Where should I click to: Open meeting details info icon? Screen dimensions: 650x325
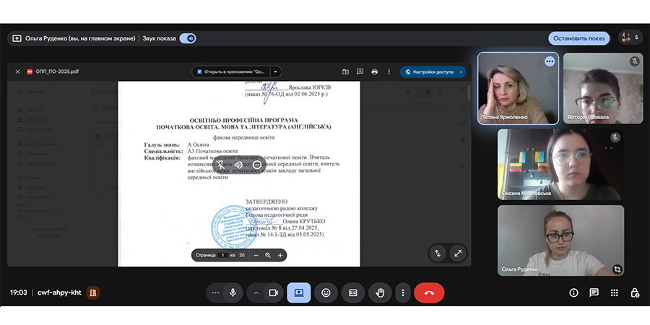tap(573, 292)
